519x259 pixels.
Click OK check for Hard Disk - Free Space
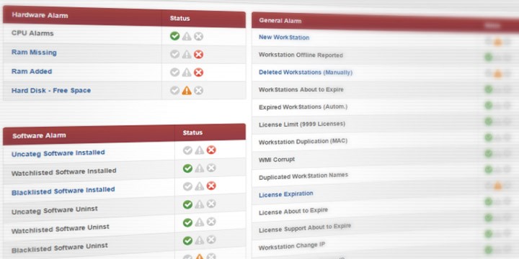point(174,90)
